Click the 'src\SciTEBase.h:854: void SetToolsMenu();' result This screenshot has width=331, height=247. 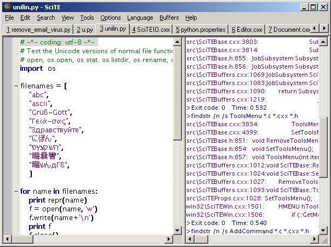click(250, 149)
